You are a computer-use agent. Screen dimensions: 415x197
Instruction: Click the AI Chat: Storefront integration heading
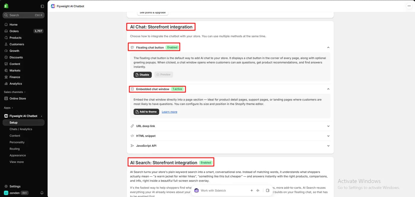point(161,27)
